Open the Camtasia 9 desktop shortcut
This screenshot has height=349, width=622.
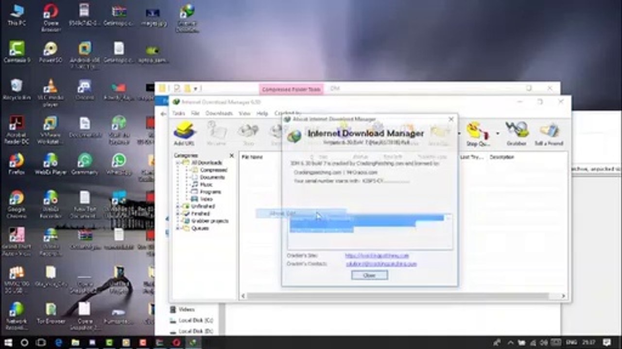point(17,51)
